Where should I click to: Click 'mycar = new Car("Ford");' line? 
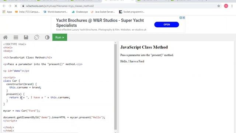click(x=21, y=111)
